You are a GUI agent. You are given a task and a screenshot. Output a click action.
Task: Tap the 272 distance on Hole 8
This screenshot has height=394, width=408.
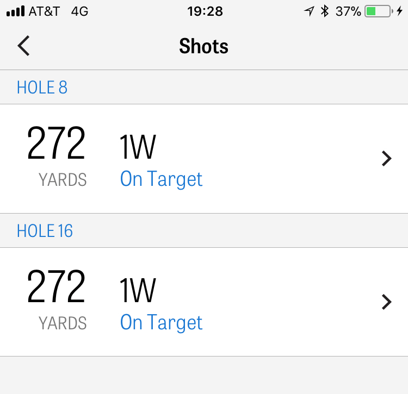56,144
